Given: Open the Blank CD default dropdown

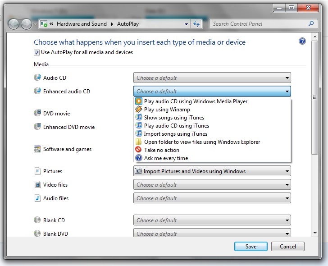Looking at the screenshot, I should 212,220.
